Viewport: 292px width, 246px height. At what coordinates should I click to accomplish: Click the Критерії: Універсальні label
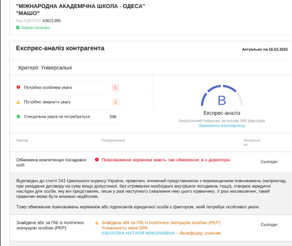(45, 67)
